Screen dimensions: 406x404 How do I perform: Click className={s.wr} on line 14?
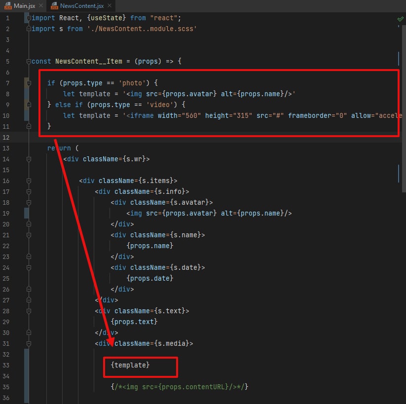point(114,159)
